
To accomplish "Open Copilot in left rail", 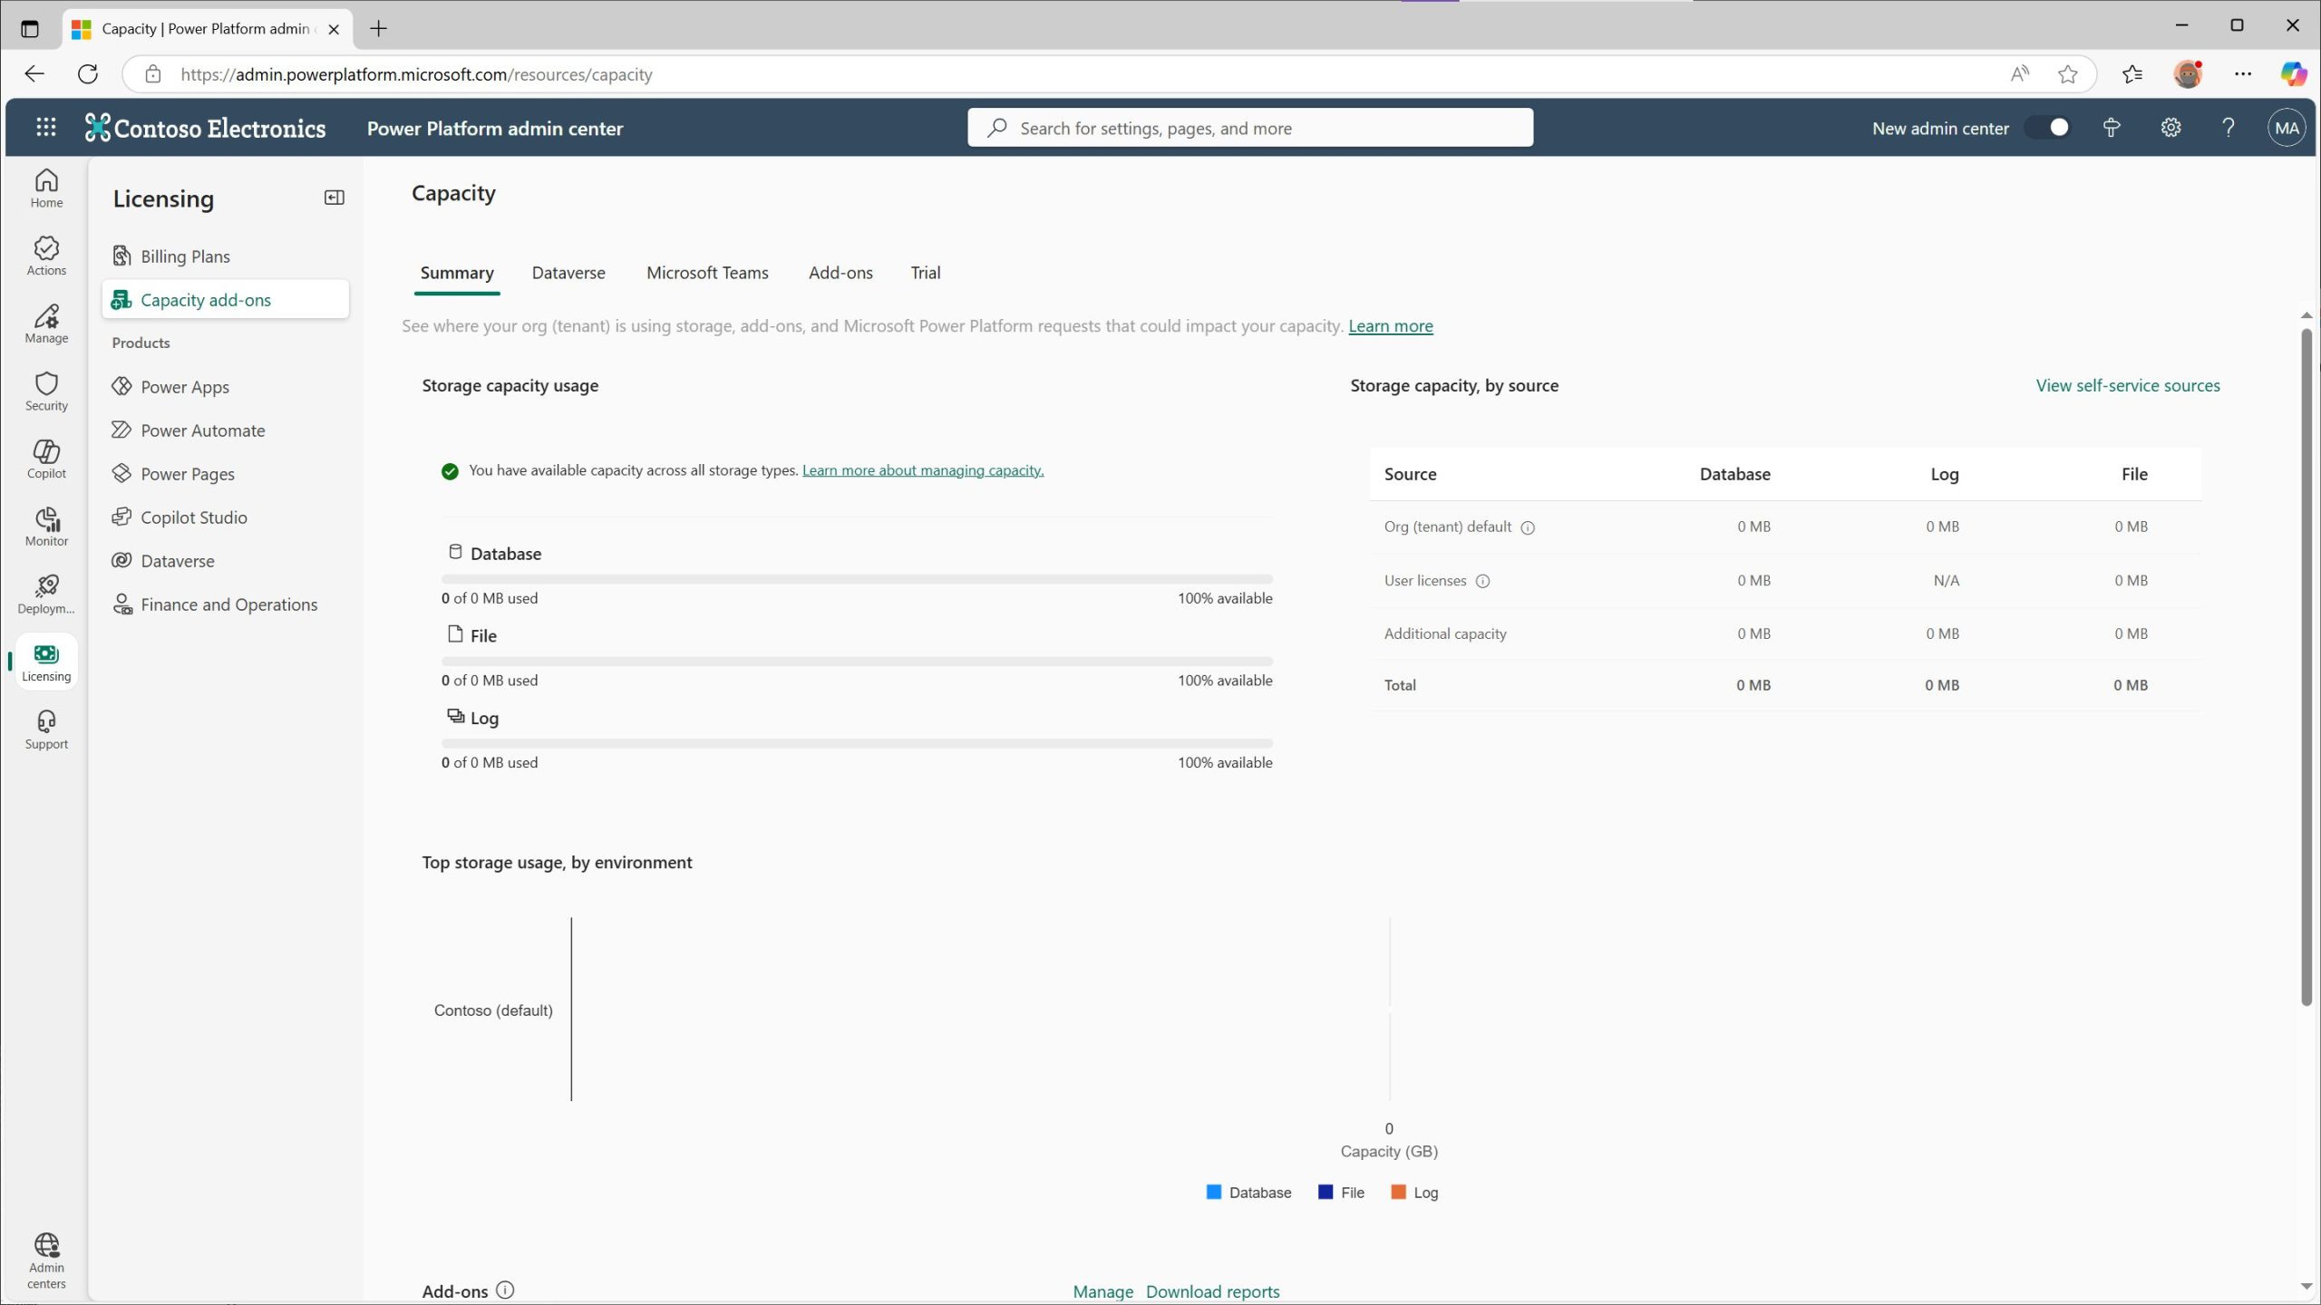I will click(46, 459).
